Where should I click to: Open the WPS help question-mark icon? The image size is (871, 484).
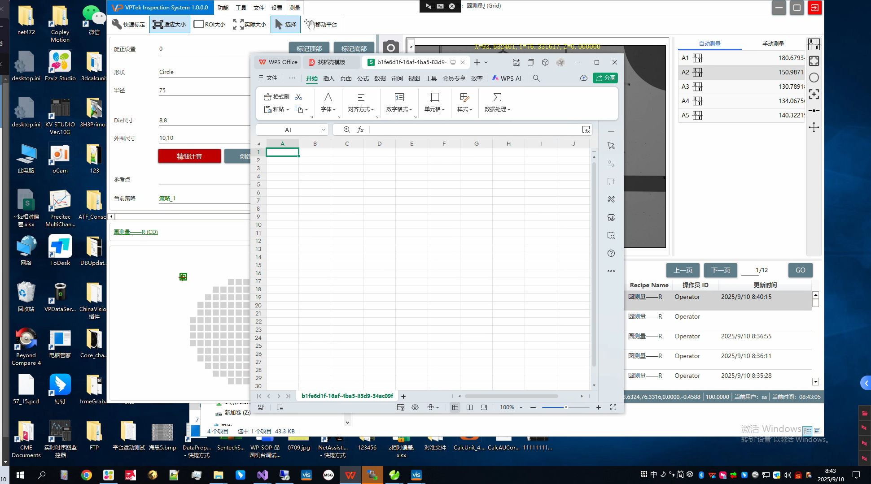[x=611, y=253]
